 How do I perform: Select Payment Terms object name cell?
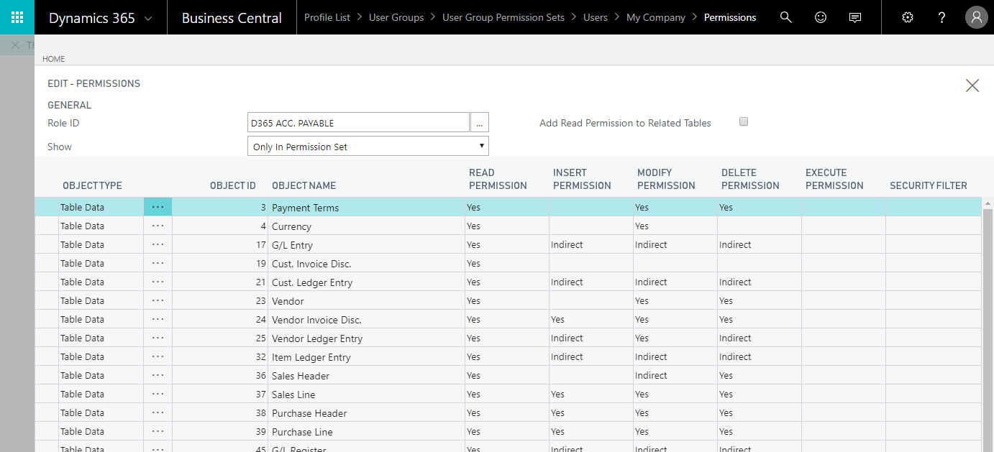[x=366, y=207]
